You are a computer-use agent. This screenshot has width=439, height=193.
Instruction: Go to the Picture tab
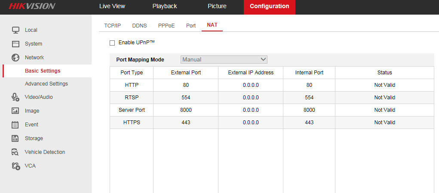point(217,6)
